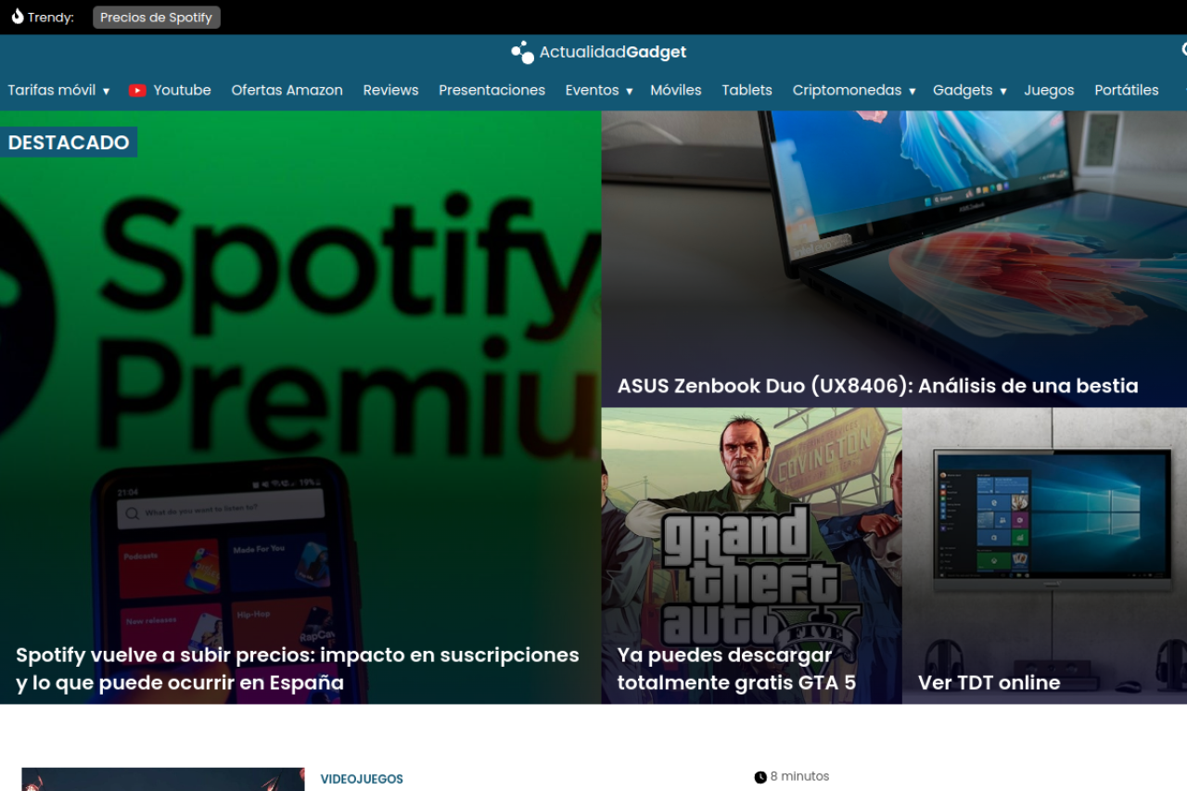
Task: Open the Ofertas Amazon menu item
Action: (x=287, y=90)
